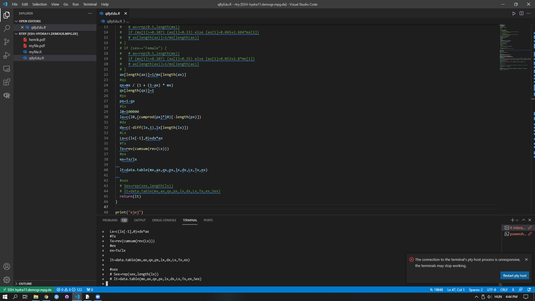Open the SSH: hydra11.demogr.mpg.de remote indicator
This screenshot has height=301, width=535.
pos(27,290)
